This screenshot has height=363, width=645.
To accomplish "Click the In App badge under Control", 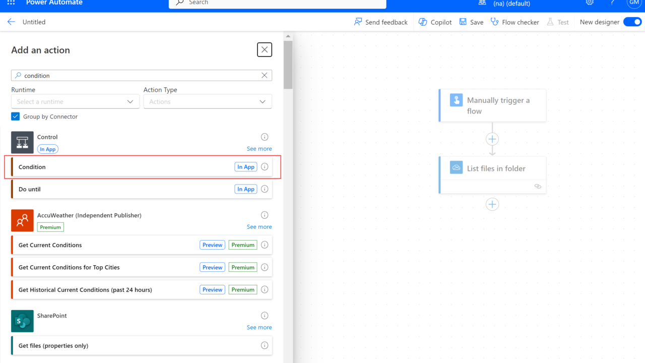I will (x=48, y=149).
